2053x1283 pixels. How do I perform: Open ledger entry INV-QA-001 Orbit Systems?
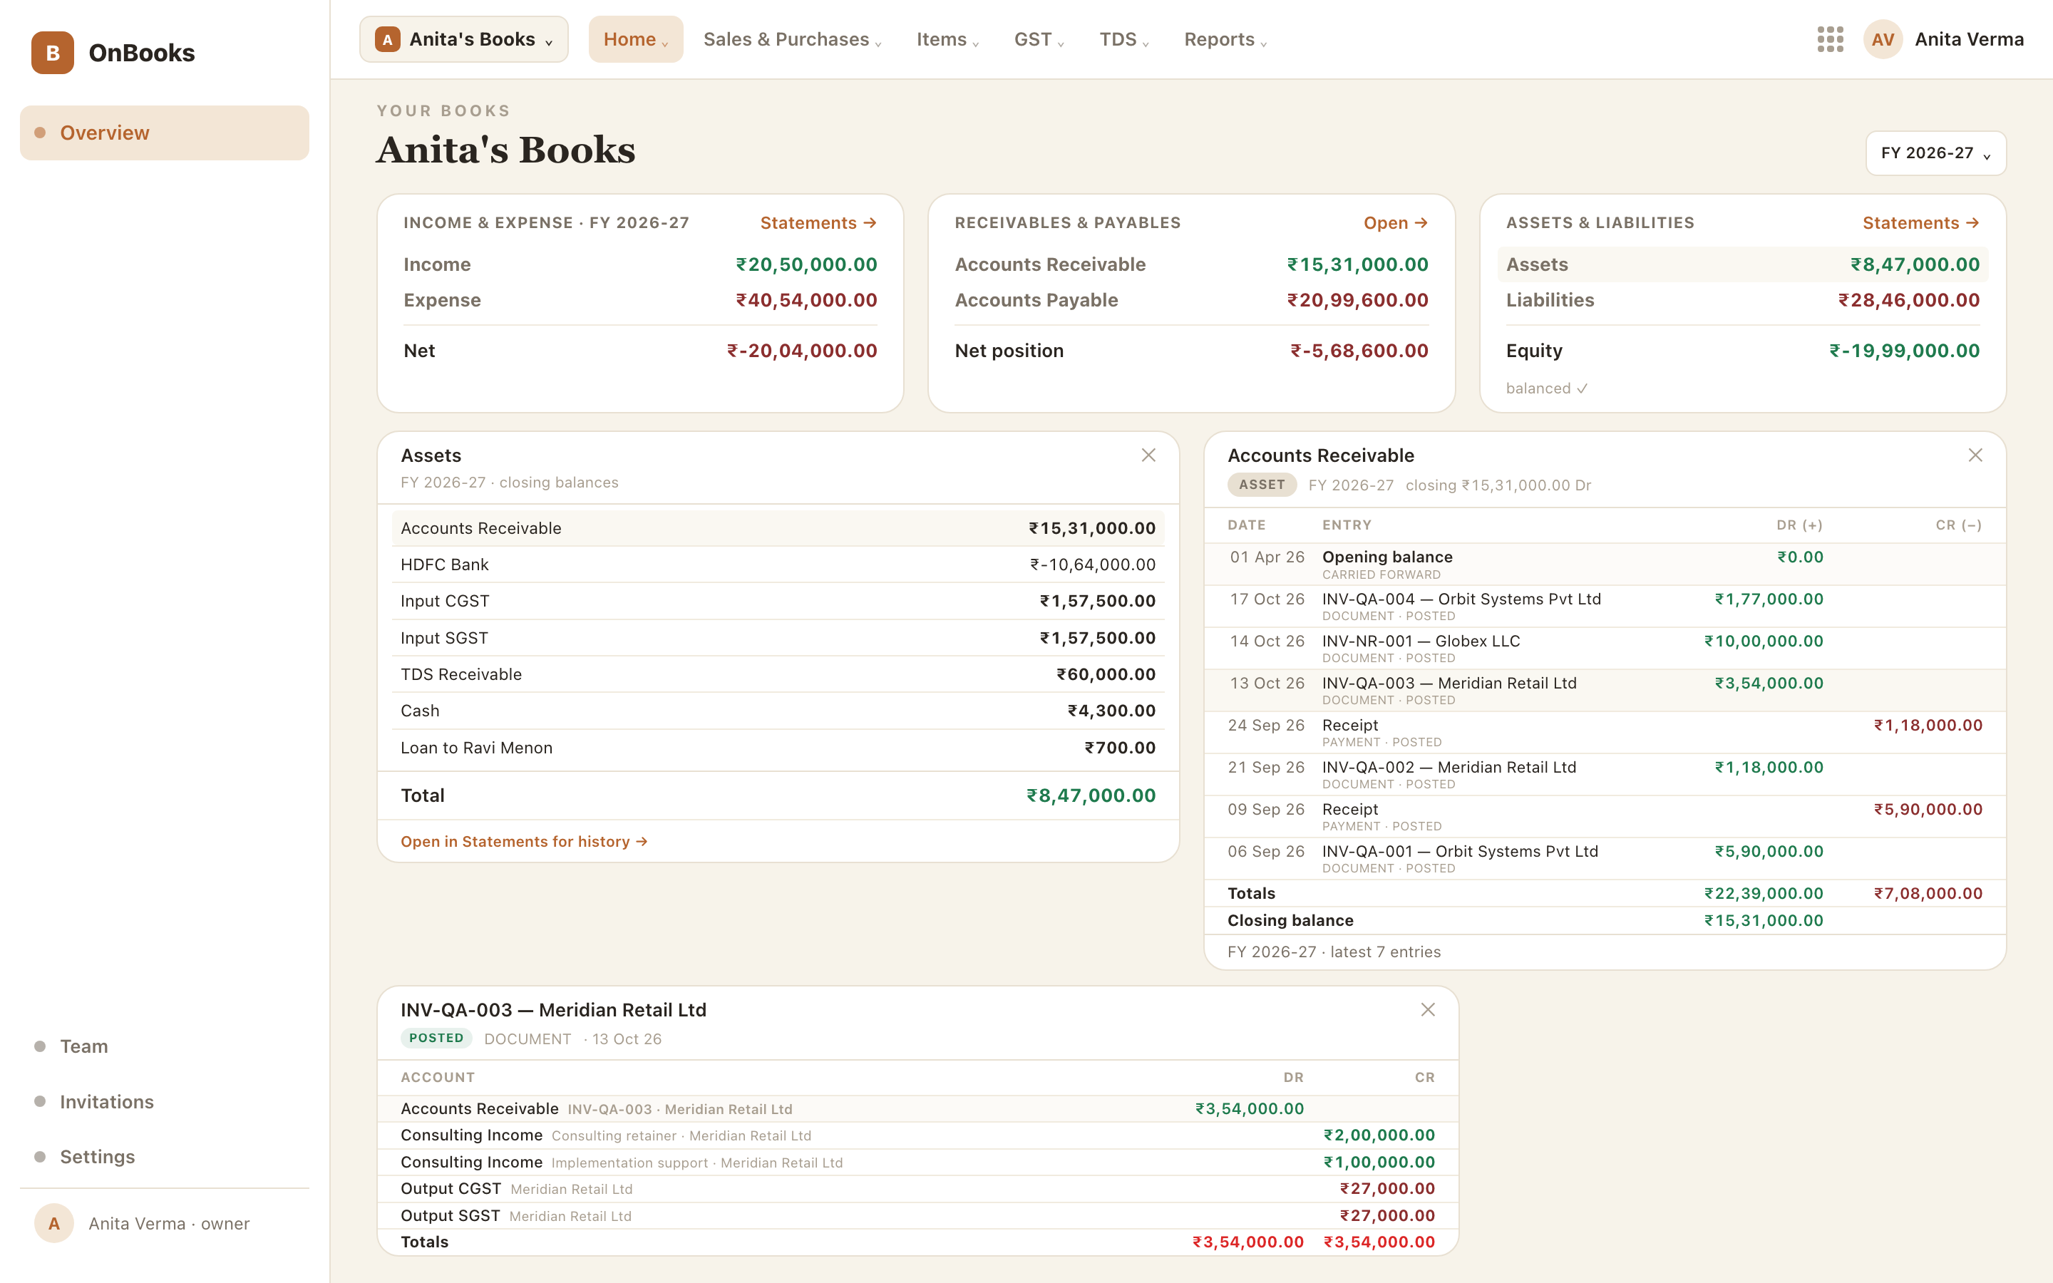tap(1604, 859)
